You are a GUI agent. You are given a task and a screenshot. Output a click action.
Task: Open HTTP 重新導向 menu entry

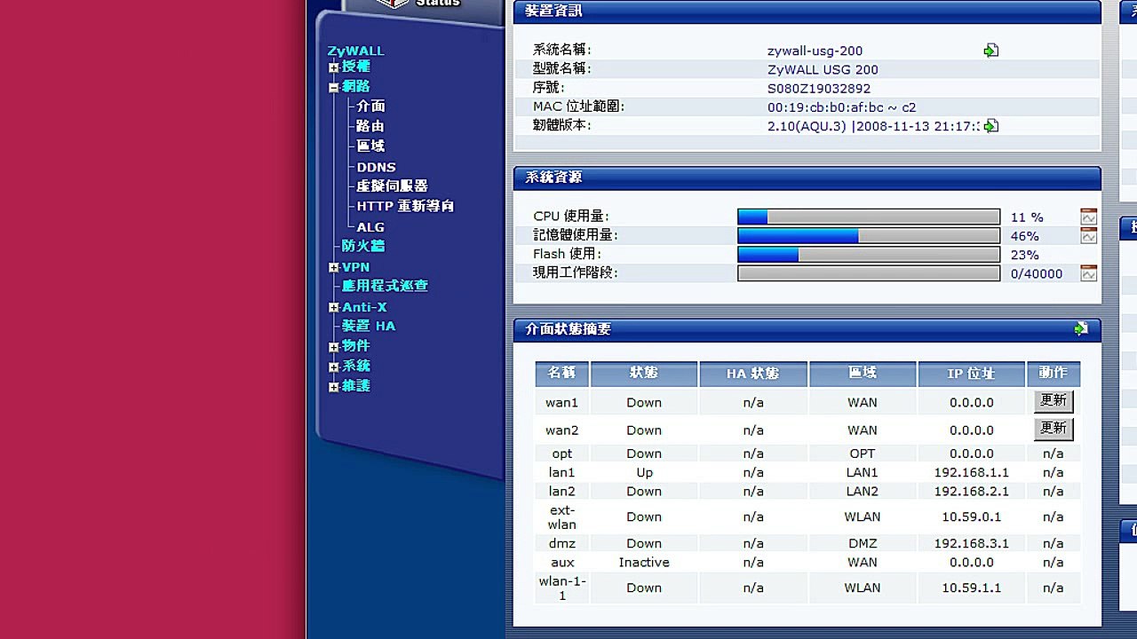(x=406, y=206)
